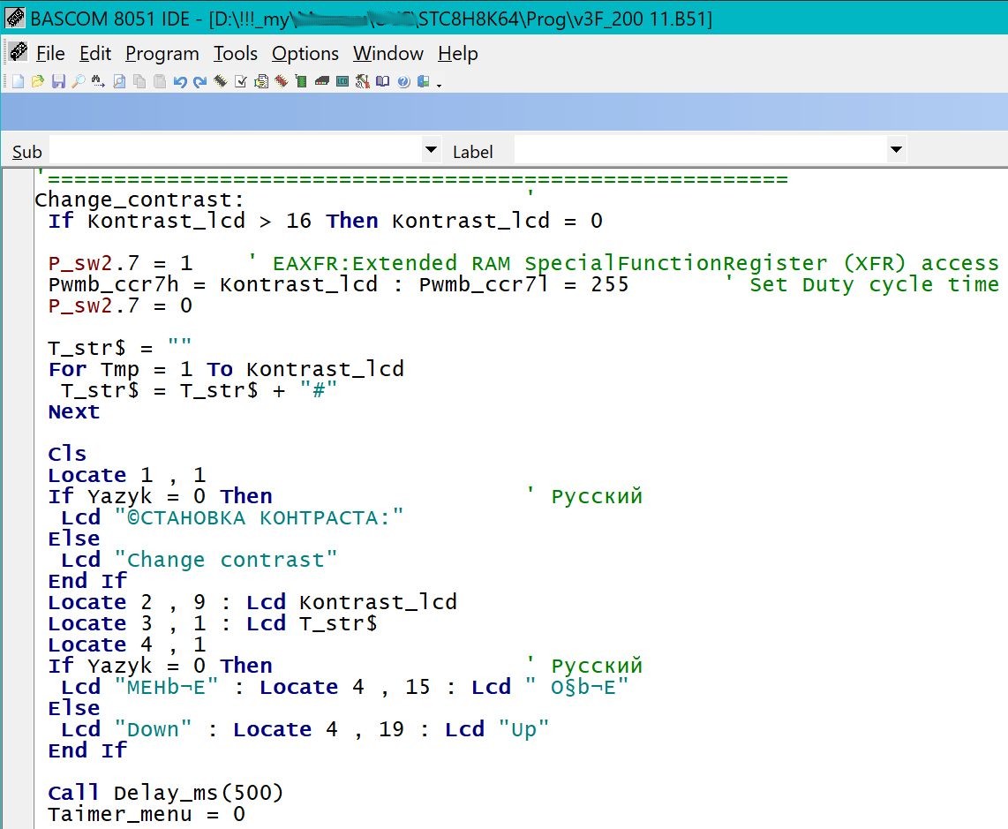Open a file with the folder icon
Image resolution: width=1008 pixels, height=829 pixels.
click(37, 82)
